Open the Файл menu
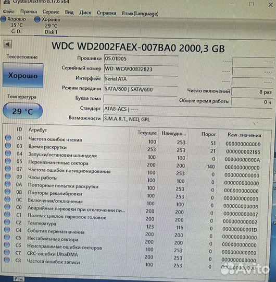The height and width of the screenshot is (282, 276). pyautogui.click(x=9, y=11)
